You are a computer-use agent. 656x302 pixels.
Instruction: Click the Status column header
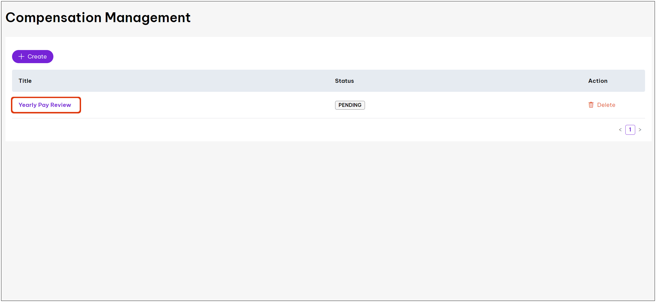[344, 81]
